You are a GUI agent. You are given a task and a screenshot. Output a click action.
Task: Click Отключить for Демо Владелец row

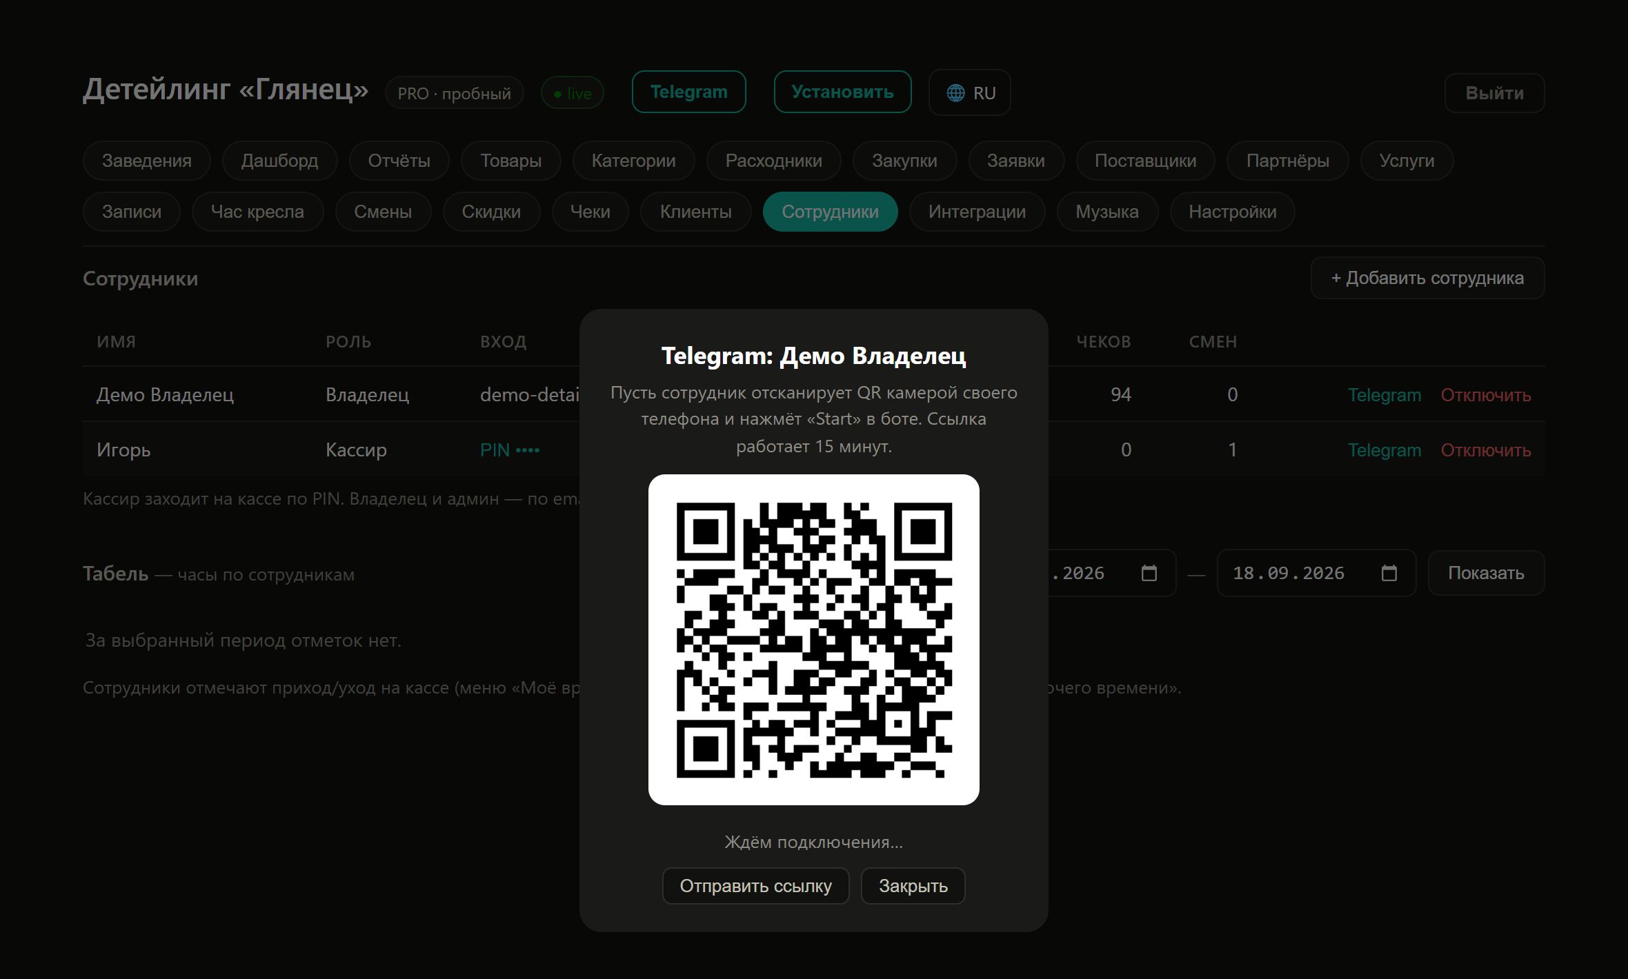point(1486,395)
